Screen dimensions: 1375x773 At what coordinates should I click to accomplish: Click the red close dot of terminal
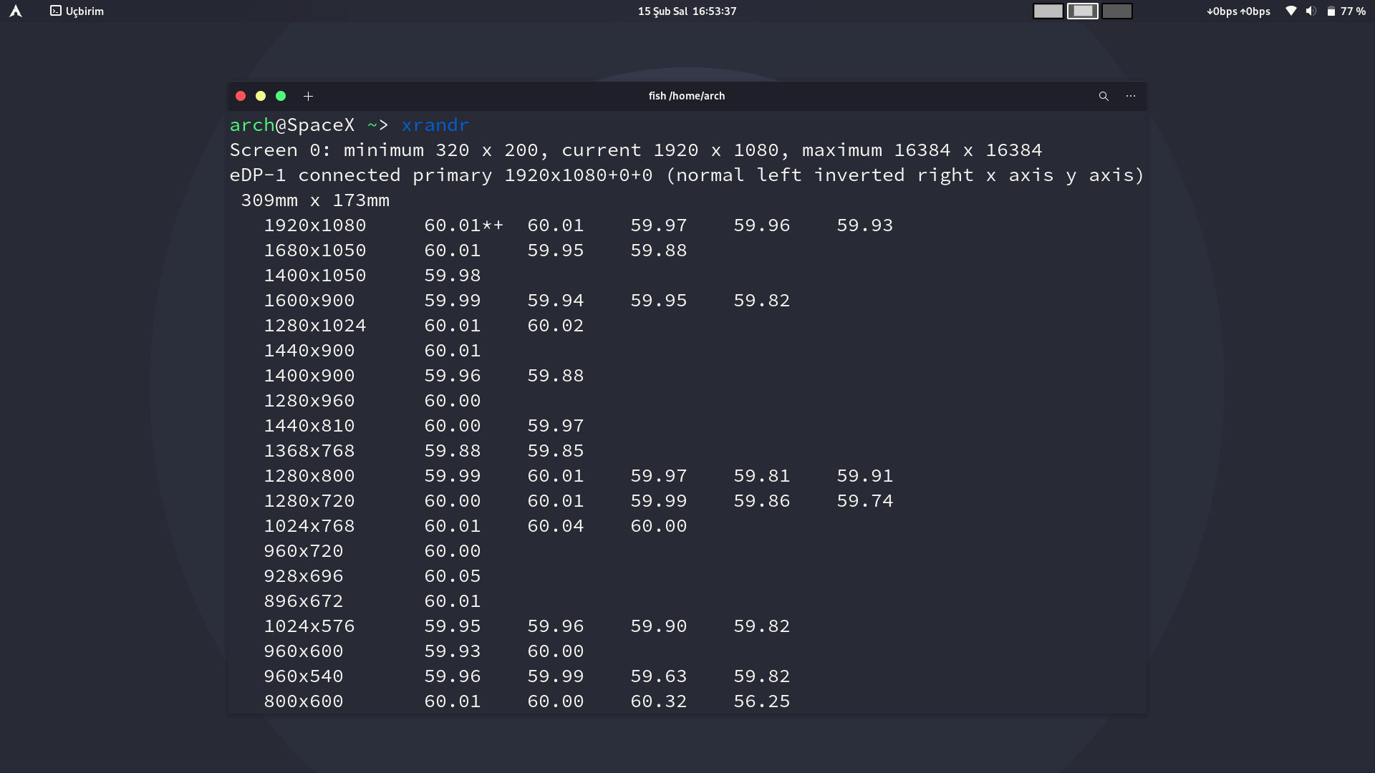pyautogui.click(x=241, y=96)
